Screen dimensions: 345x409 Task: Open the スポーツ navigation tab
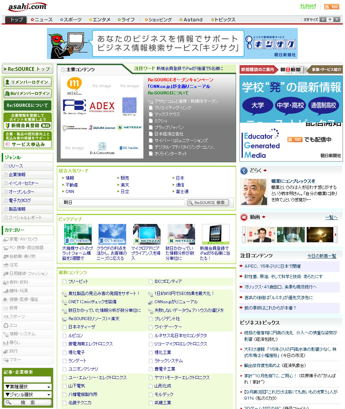coord(71,20)
